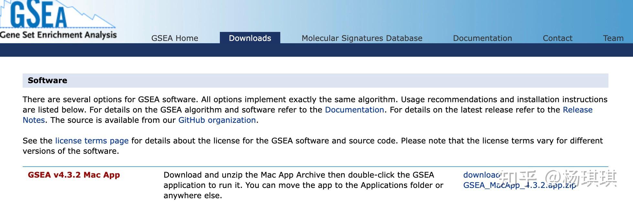Open Documentation tab in navigation bar
The width and height of the screenshot is (633, 205).
click(x=482, y=38)
